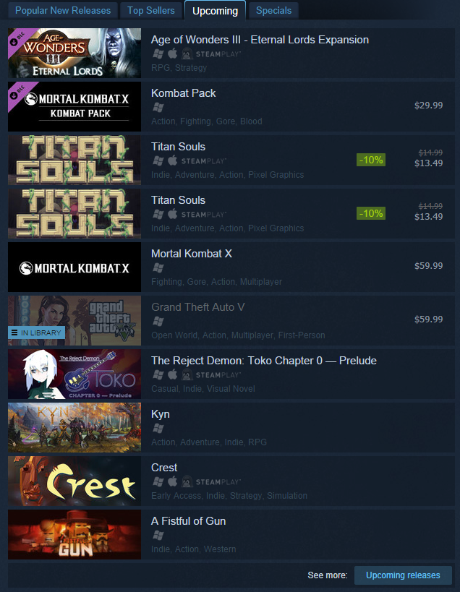Click the $59.99 price for Mortal Kombat X
Screen dimensions: 460x592
[428, 266]
